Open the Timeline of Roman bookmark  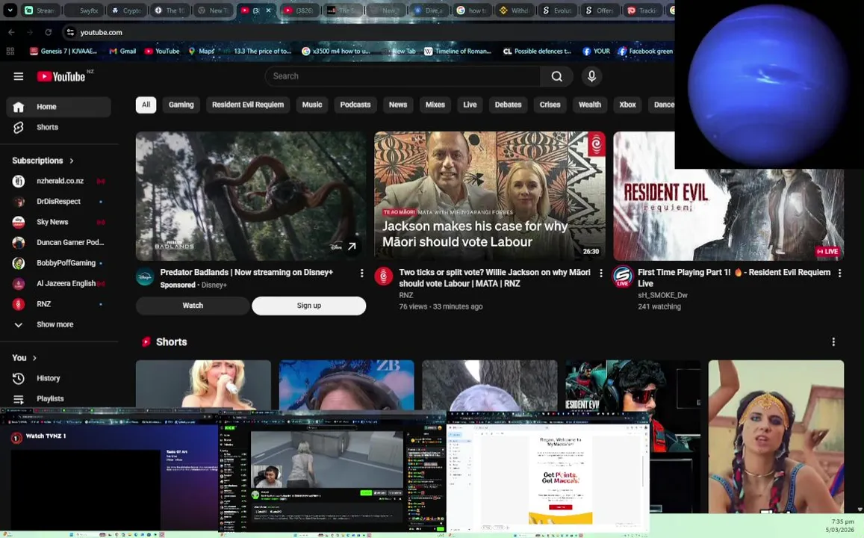(457, 52)
